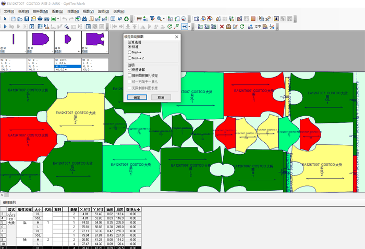Click the checkered fabric pattern icon

[253, 19]
